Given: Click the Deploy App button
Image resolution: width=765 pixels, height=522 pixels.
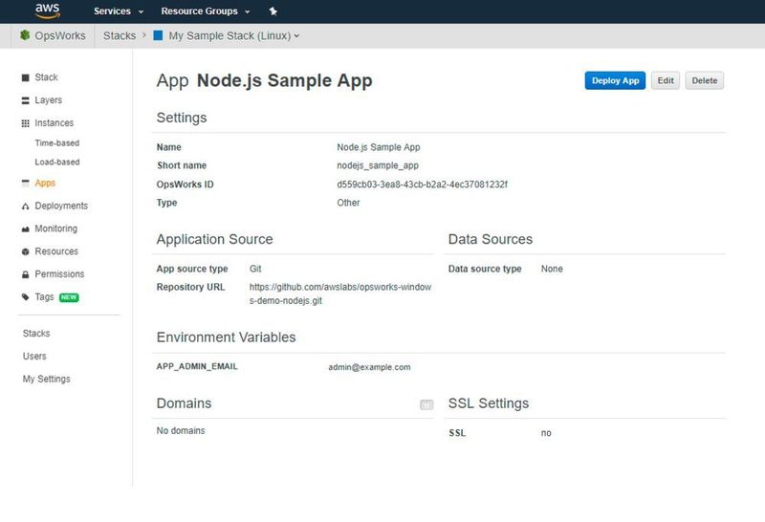Looking at the screenshot, I should click(x=615, y=80).
